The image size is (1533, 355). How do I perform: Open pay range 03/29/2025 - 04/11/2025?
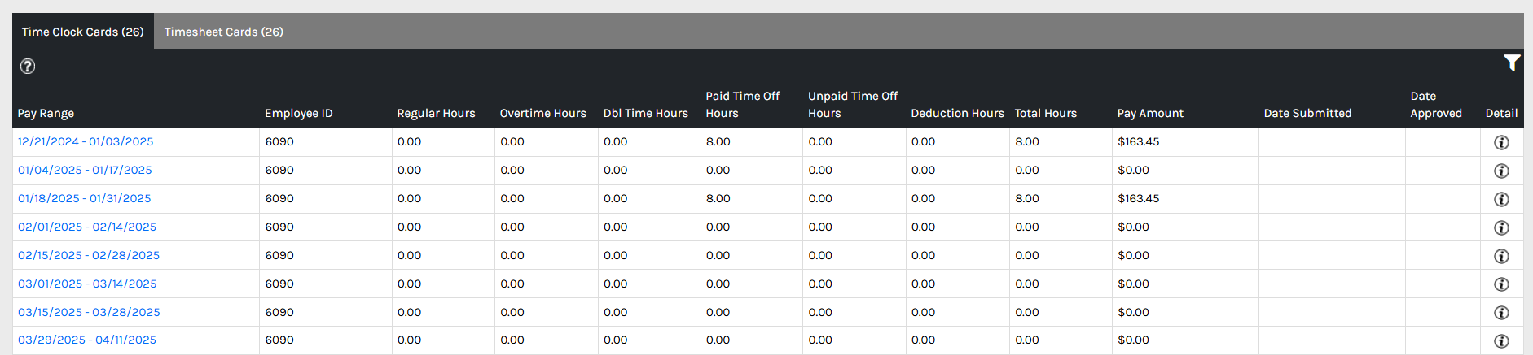[x=87, y=340]
